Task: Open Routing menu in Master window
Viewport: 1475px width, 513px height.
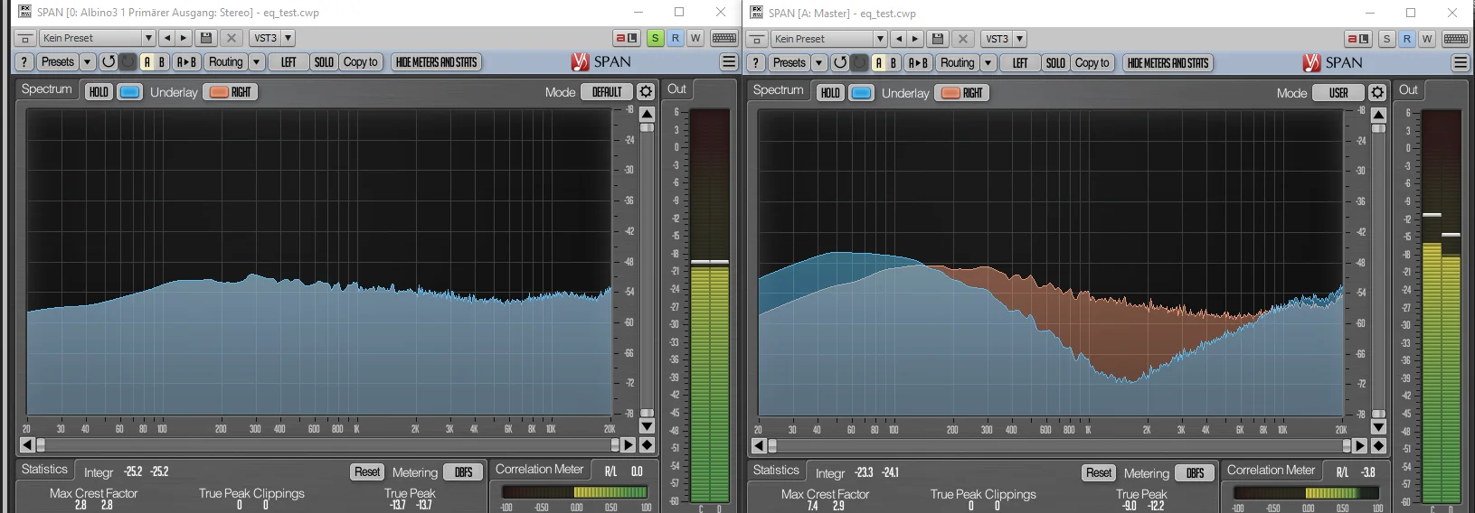Action: pos(958,63)
